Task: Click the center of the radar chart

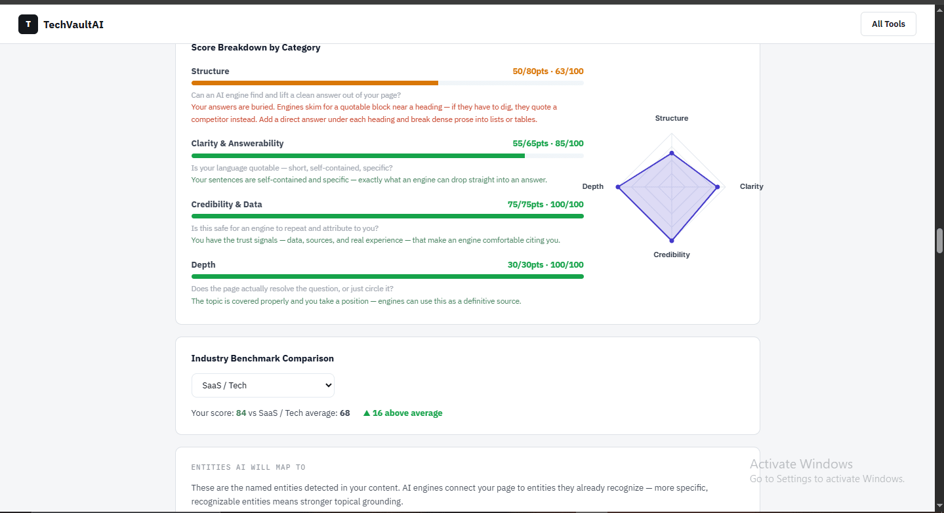Action: click(x=671, y=187)
